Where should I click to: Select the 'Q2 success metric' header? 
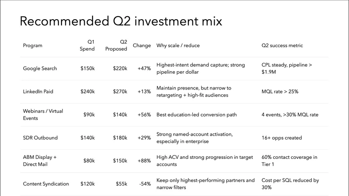point(282,45)
